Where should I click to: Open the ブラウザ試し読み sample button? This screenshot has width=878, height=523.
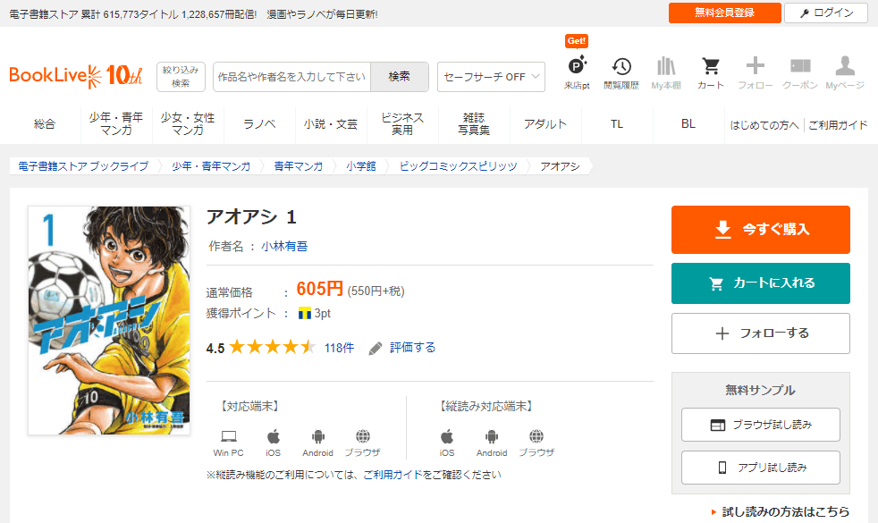[760, 425]
